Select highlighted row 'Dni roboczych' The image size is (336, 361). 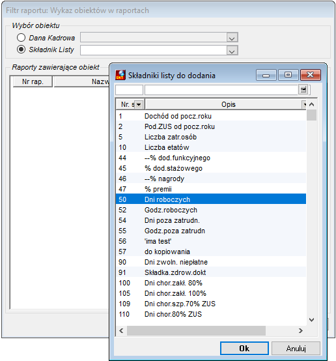click(x=211, y=199)
